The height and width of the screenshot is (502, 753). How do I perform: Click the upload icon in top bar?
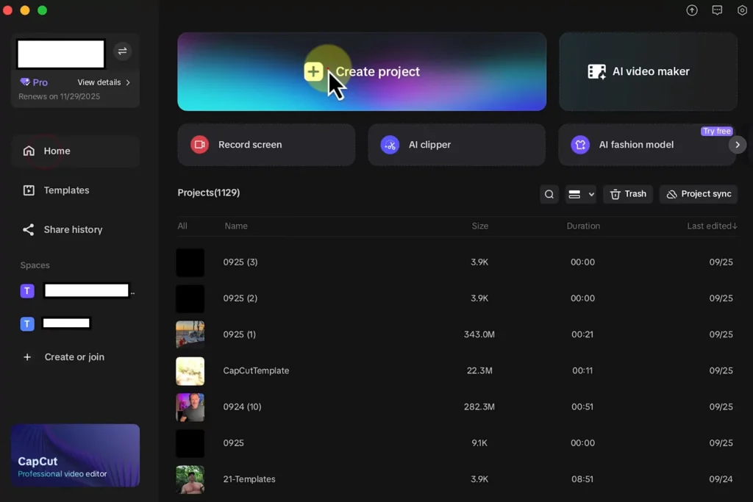(x=692, y=10)
